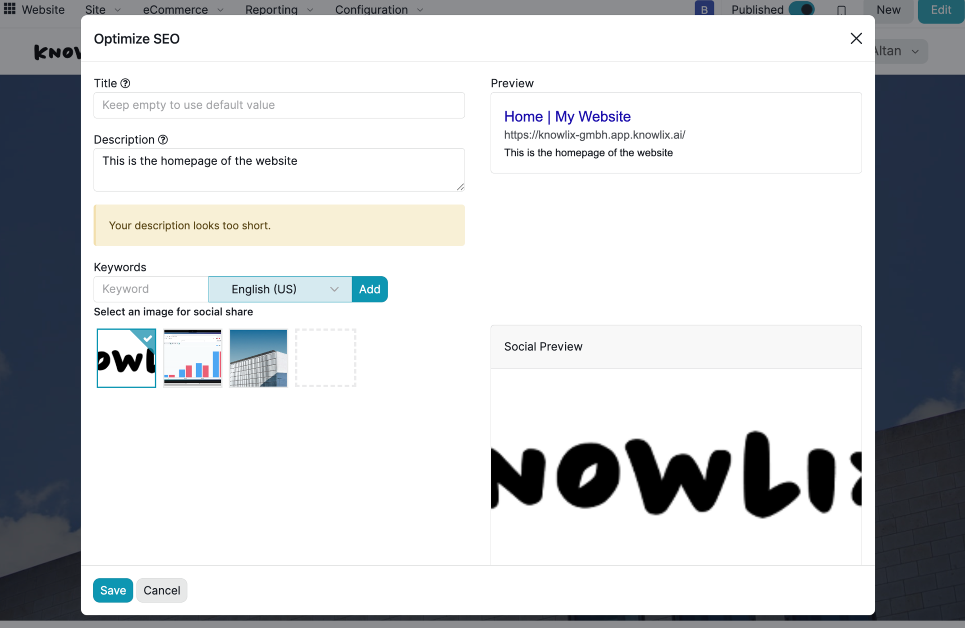This screenshot has height=628, width=965.
Task: Select the building photo social share image
Action: [258, 358]
